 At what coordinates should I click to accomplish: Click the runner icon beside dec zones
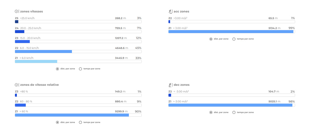coord(170,85)
